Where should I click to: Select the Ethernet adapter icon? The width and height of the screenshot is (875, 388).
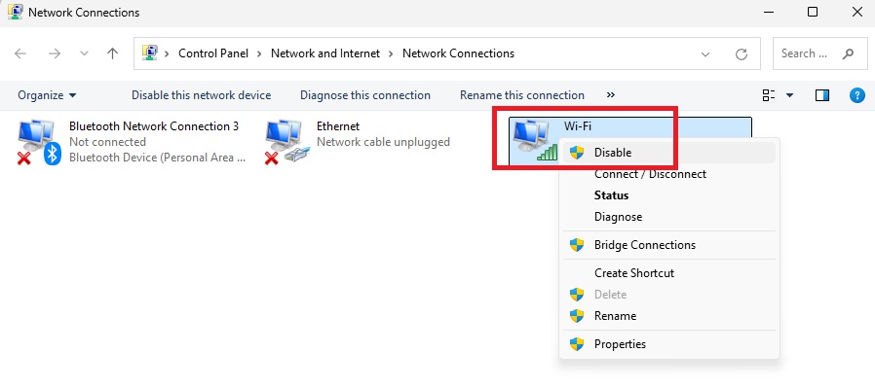(x=286, y=142)
